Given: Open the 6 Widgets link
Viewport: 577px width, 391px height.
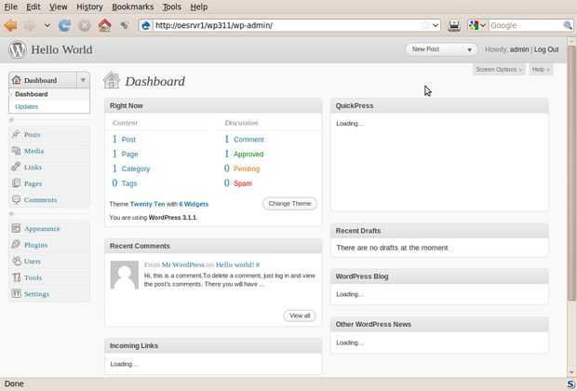Looking at the screenshot, I should (194, 204).
